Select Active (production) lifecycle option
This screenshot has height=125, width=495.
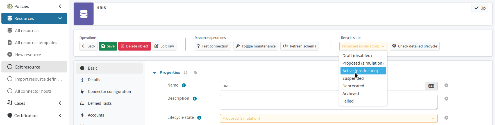click(x=363, y=71)
